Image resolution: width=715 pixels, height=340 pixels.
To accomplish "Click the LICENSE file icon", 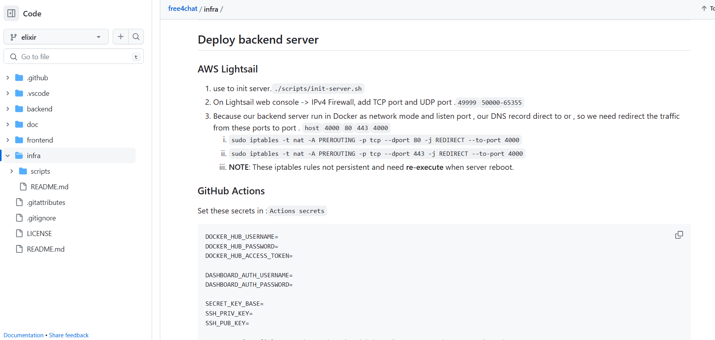I will 19,233.
